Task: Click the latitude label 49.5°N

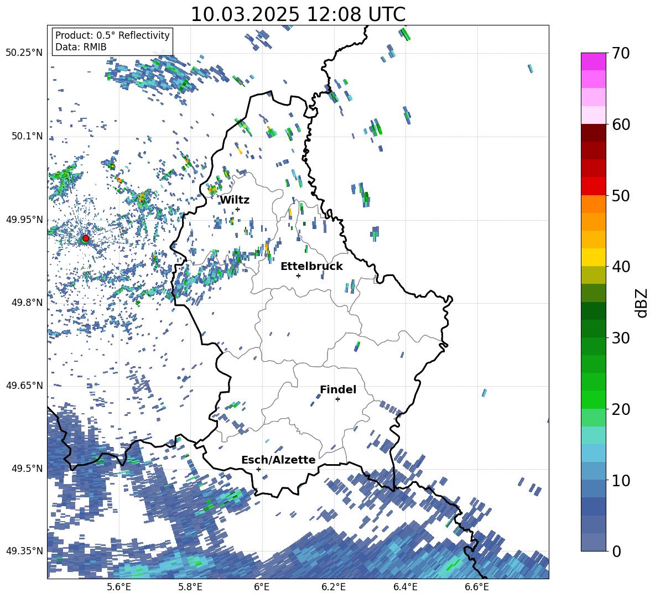Action: (x=27, y=469)
